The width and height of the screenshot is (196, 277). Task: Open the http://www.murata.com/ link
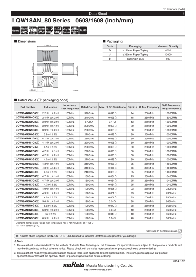pos(98,270)
